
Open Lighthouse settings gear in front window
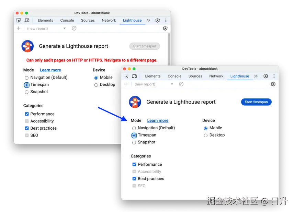pos(273,84)
